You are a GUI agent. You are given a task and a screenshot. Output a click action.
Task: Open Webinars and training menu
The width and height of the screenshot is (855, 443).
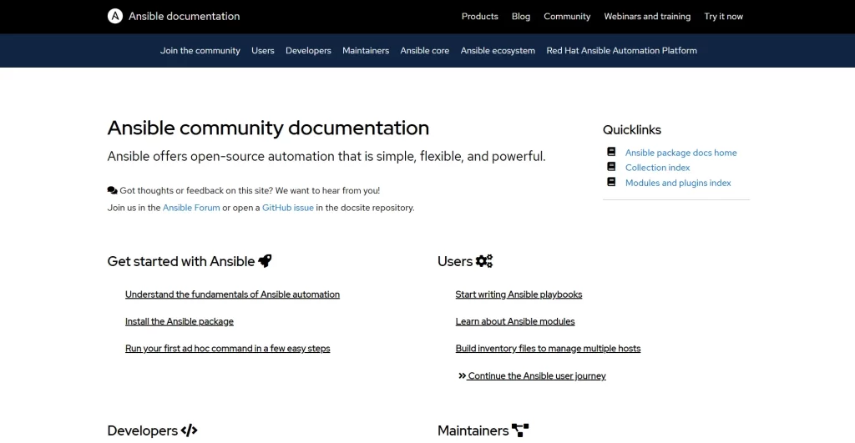tap(647, 17)
